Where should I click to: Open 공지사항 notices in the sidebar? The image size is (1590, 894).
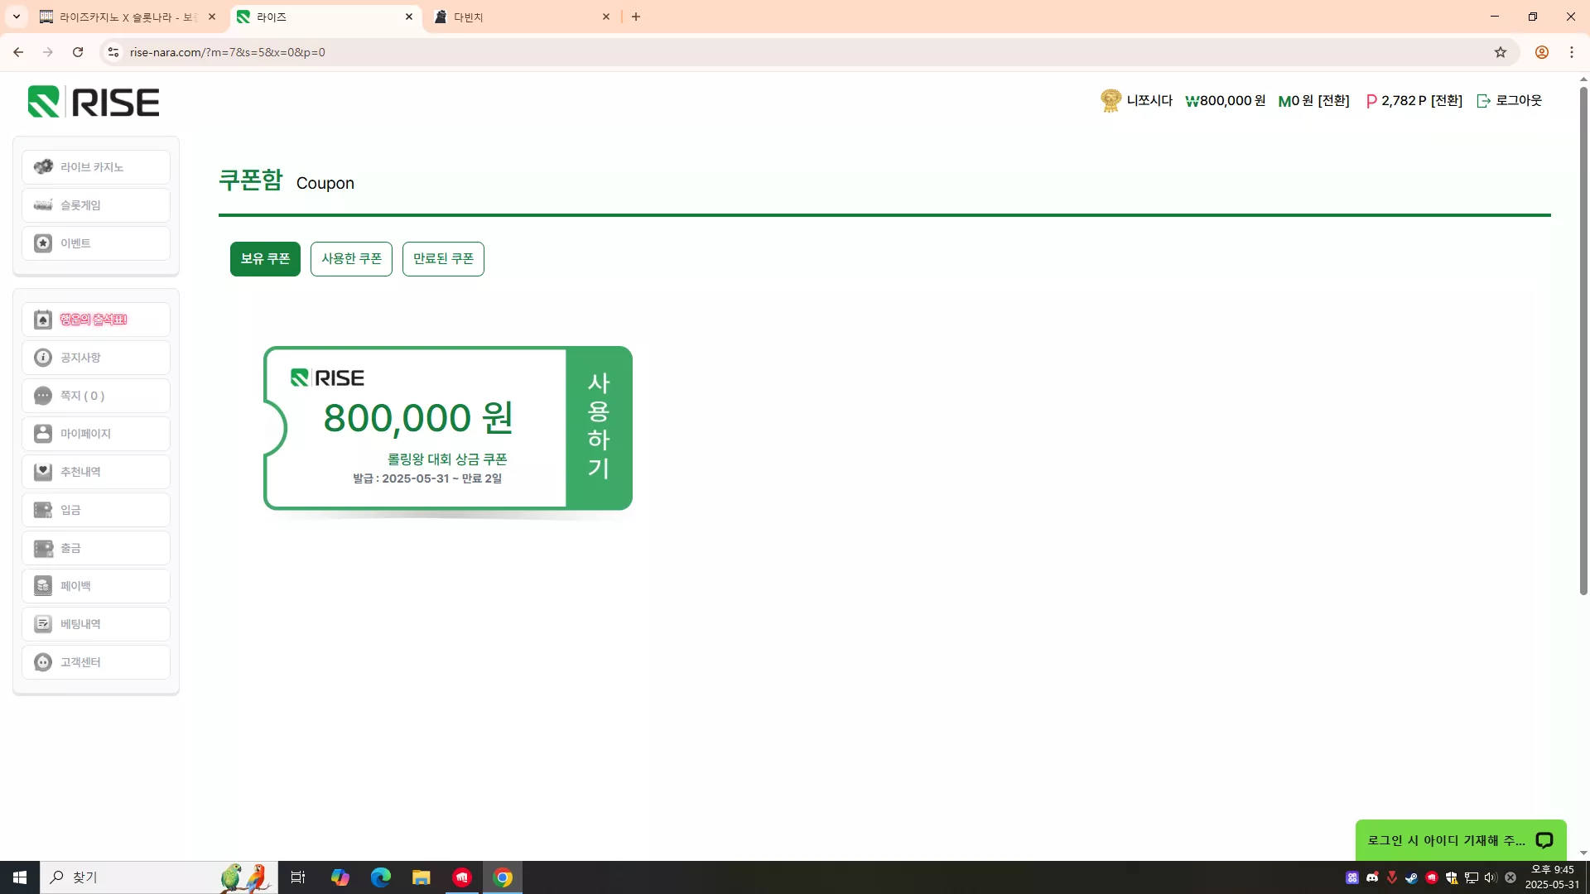96,358
